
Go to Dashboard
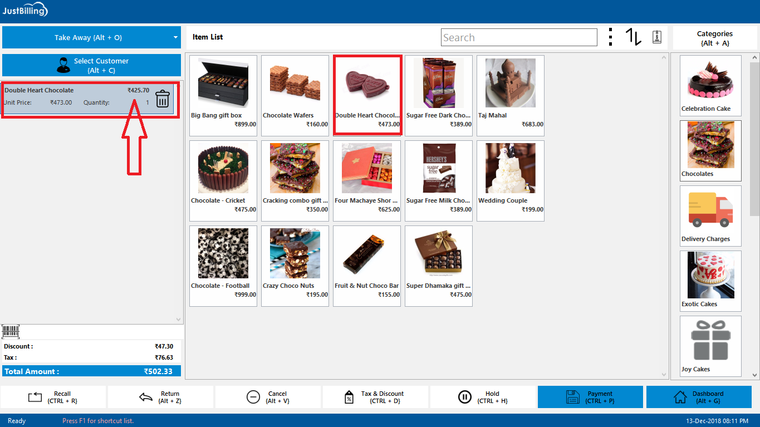coord(699,397)
